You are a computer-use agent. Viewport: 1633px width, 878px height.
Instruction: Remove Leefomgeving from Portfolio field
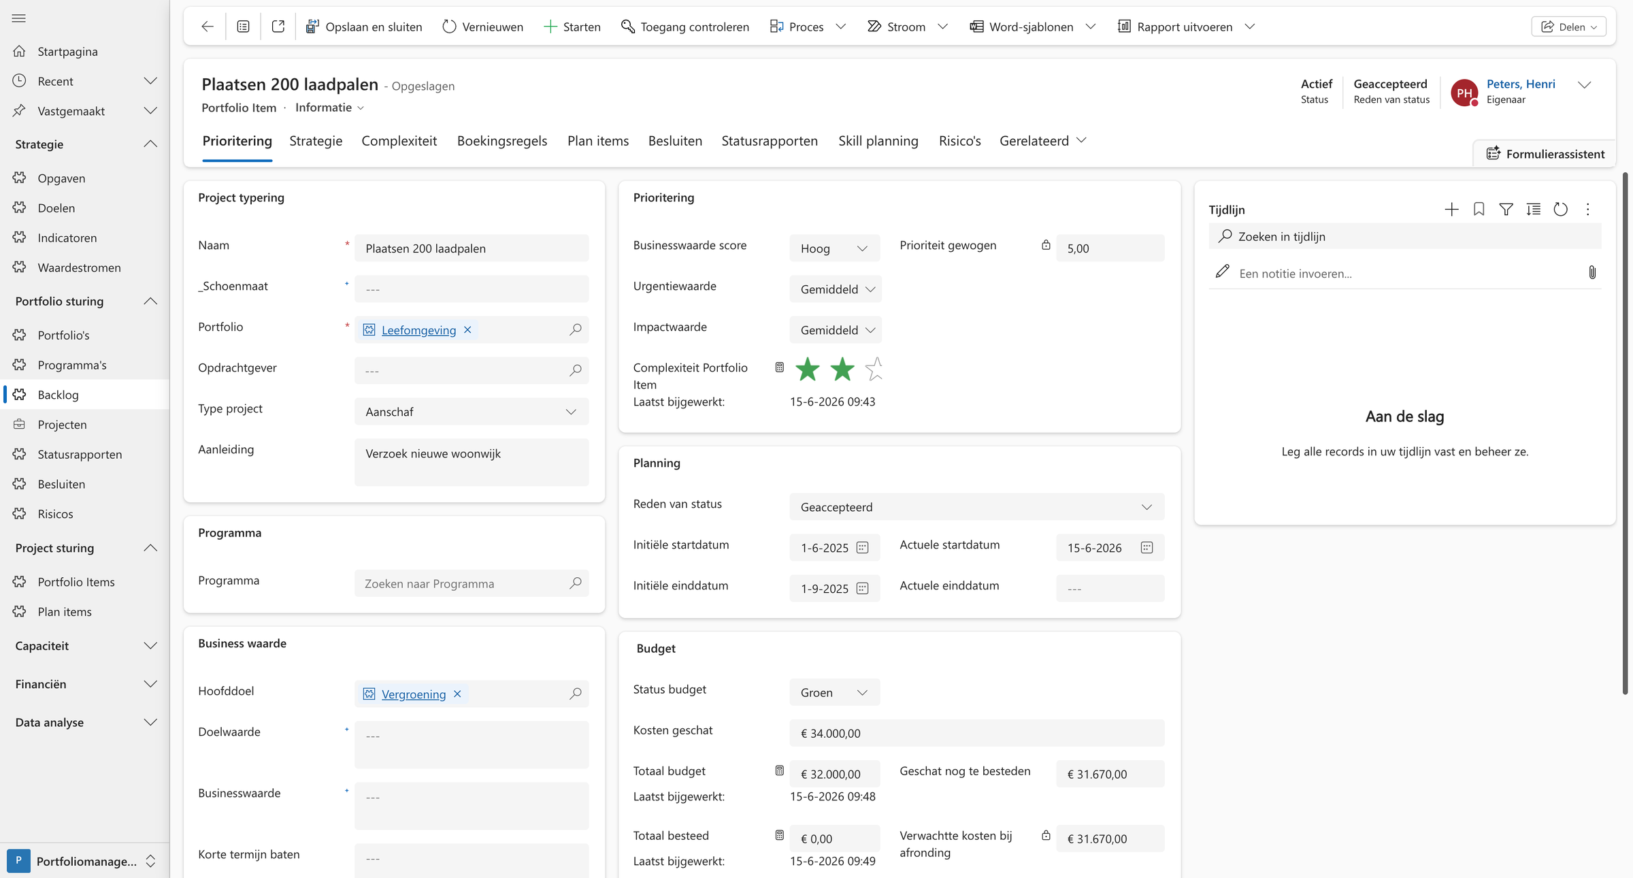click(x=467, y=329)
